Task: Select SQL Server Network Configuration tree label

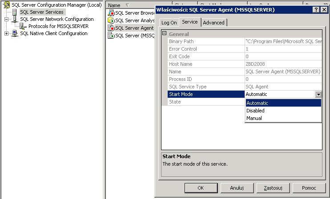Action: coord(57,19)
